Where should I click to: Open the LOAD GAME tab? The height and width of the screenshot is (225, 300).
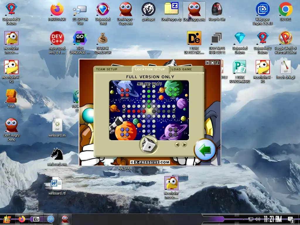pyautogui.click(x=182, y=69)
